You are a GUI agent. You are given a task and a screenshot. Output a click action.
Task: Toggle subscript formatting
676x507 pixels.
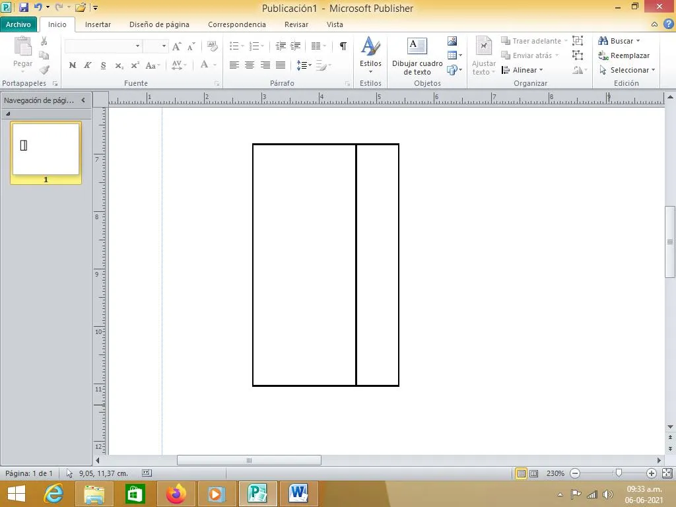pos(119,65)
